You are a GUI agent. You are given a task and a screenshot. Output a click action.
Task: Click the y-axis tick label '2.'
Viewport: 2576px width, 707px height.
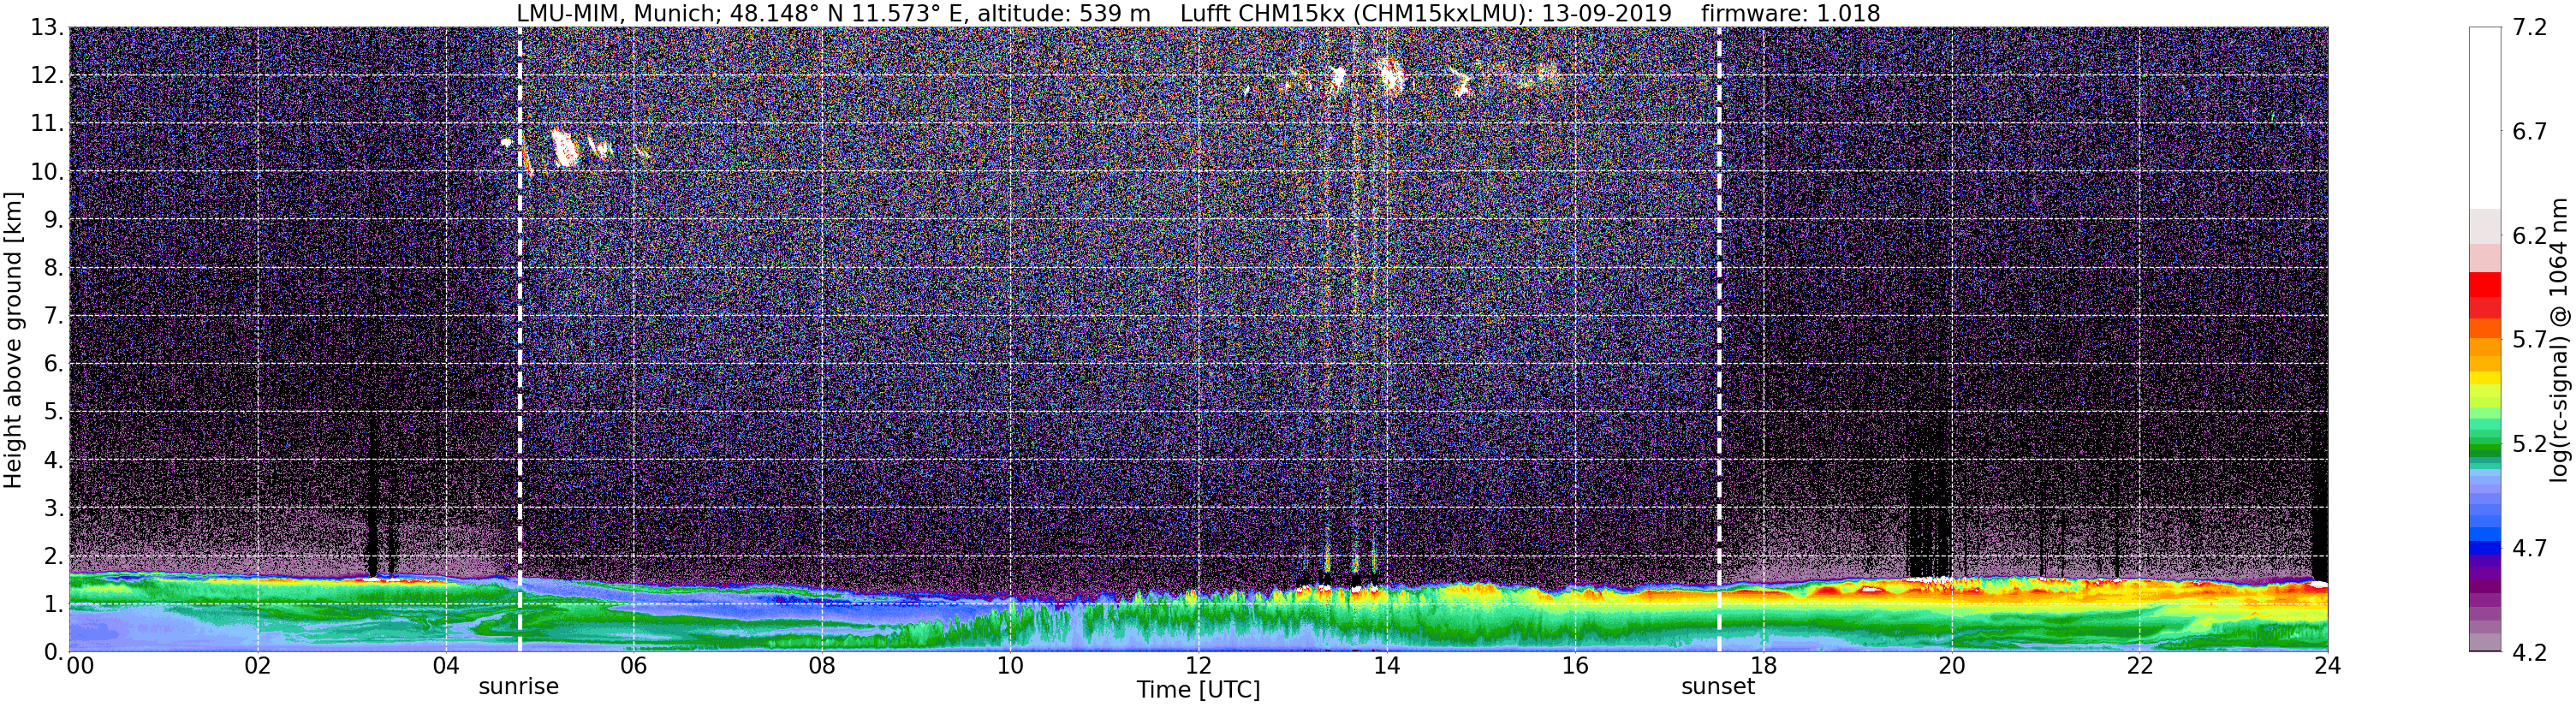tap(54, 556)
